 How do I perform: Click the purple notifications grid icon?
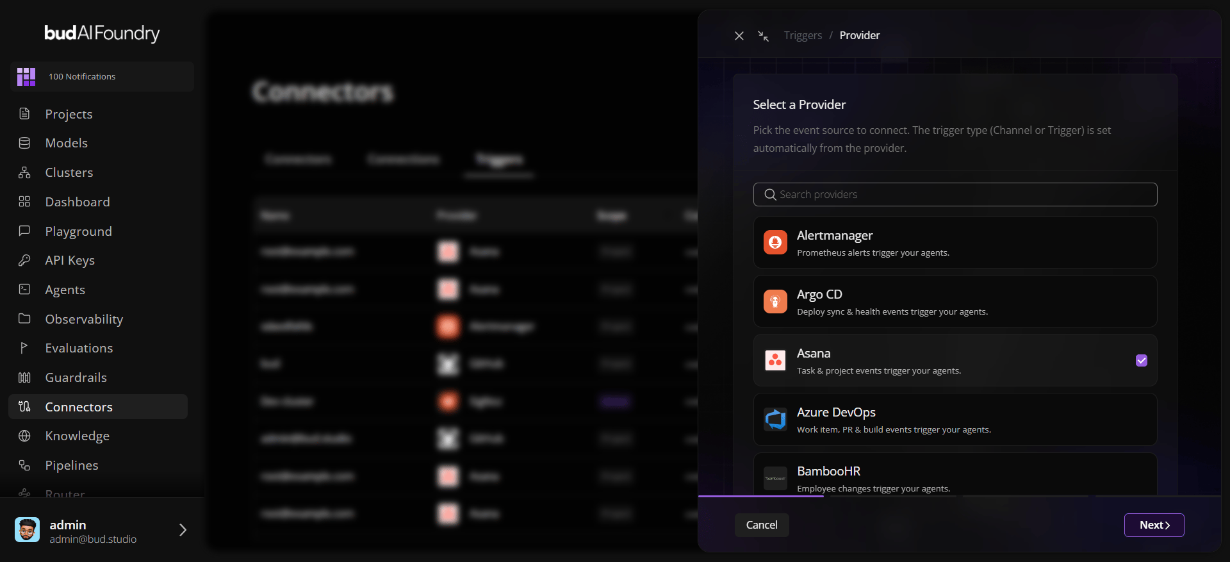click(26, 77)
